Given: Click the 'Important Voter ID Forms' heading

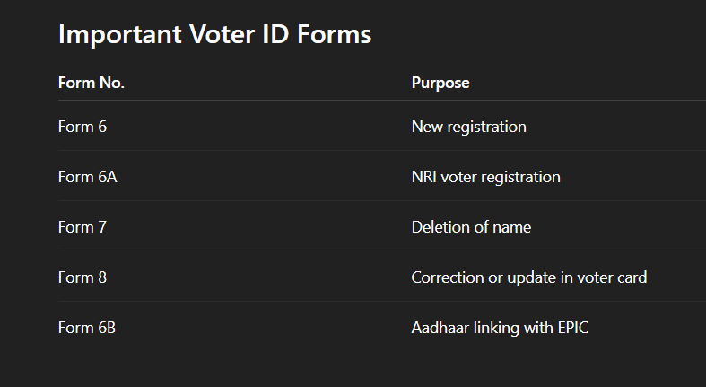Looking at the screenshot, I should [214, 35].
